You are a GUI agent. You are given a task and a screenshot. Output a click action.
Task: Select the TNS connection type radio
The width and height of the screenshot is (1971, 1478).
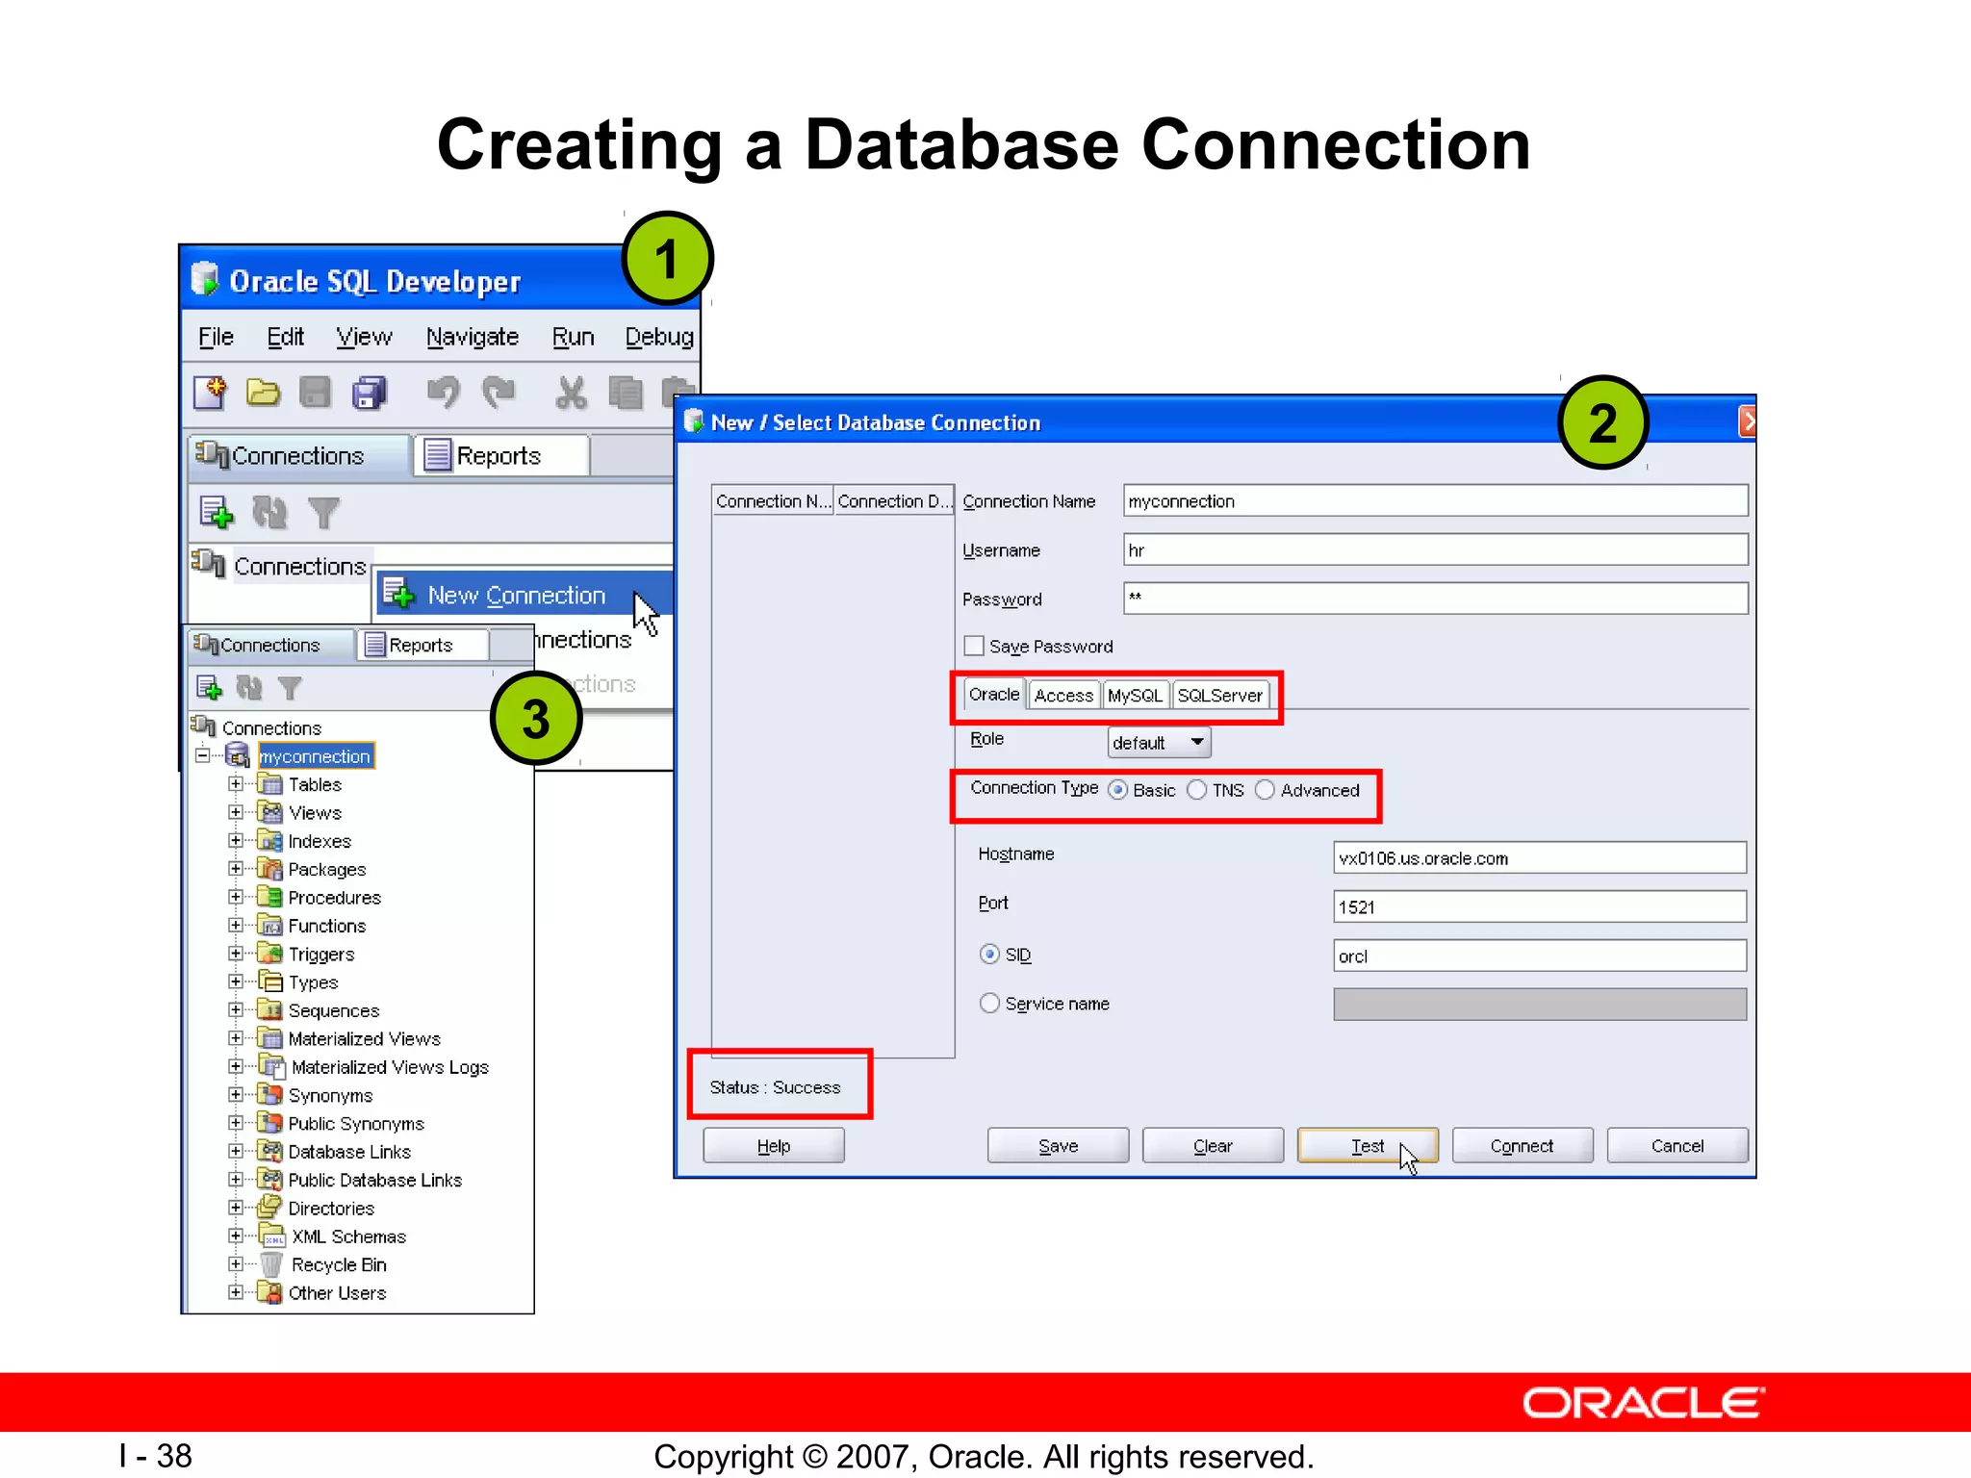[1196, 790]
